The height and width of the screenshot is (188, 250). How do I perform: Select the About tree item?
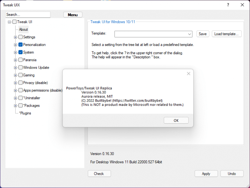[x=23, y=30]
